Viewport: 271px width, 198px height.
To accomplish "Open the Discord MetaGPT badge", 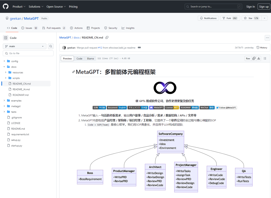I will click(x=156, y=108).
